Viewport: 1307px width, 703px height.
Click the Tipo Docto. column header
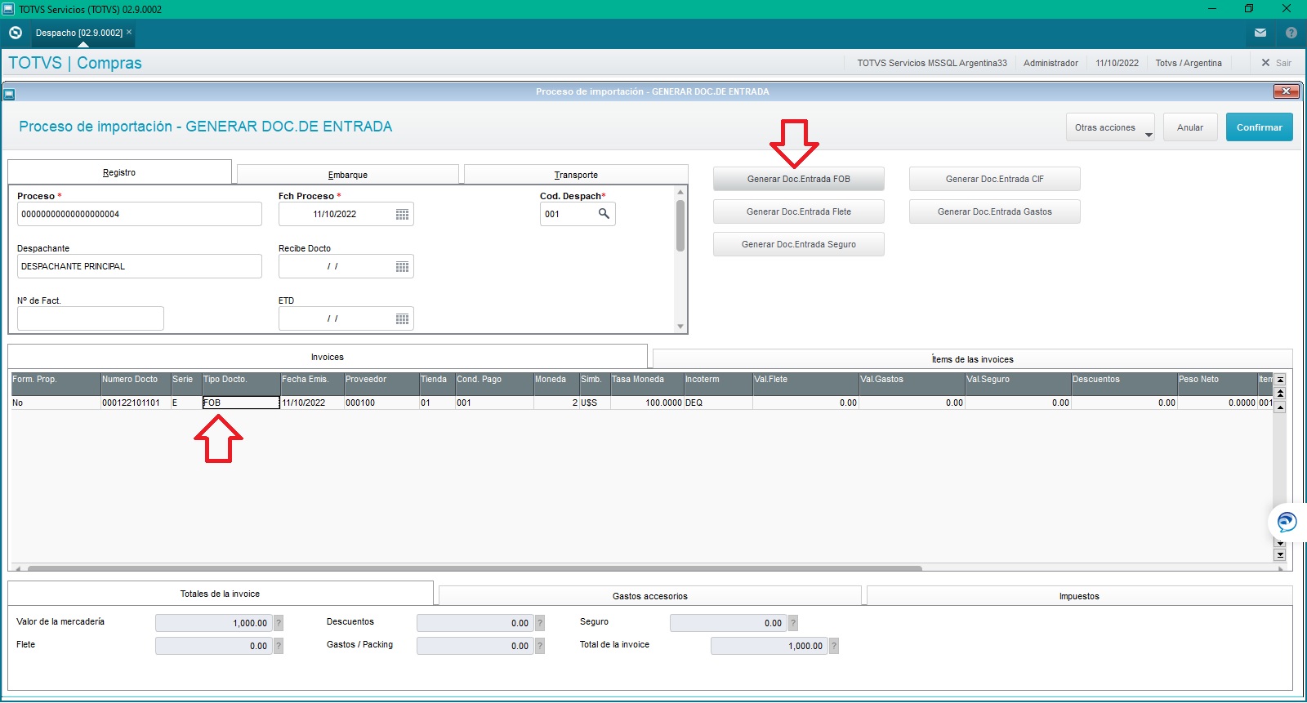tap(241, 385)
